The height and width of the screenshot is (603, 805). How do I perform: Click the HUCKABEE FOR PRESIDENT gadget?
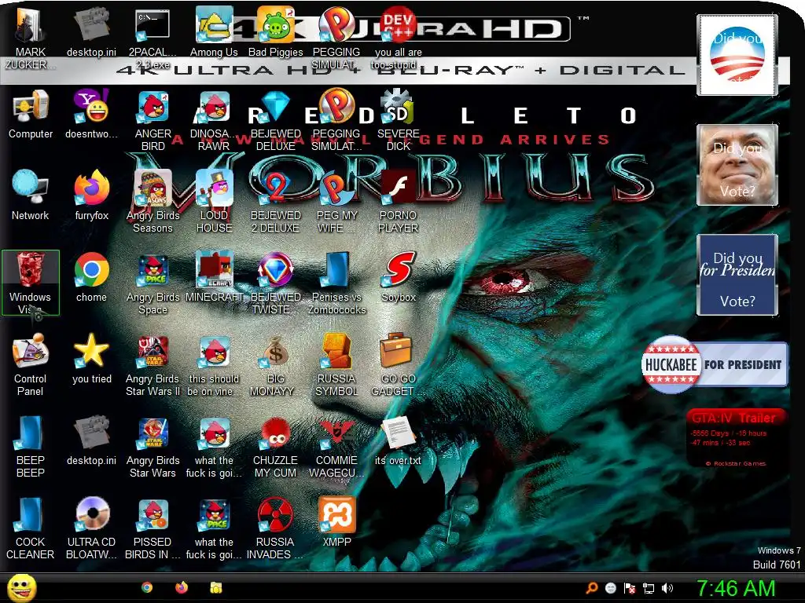pyautogui.click(x=714, y=364)
